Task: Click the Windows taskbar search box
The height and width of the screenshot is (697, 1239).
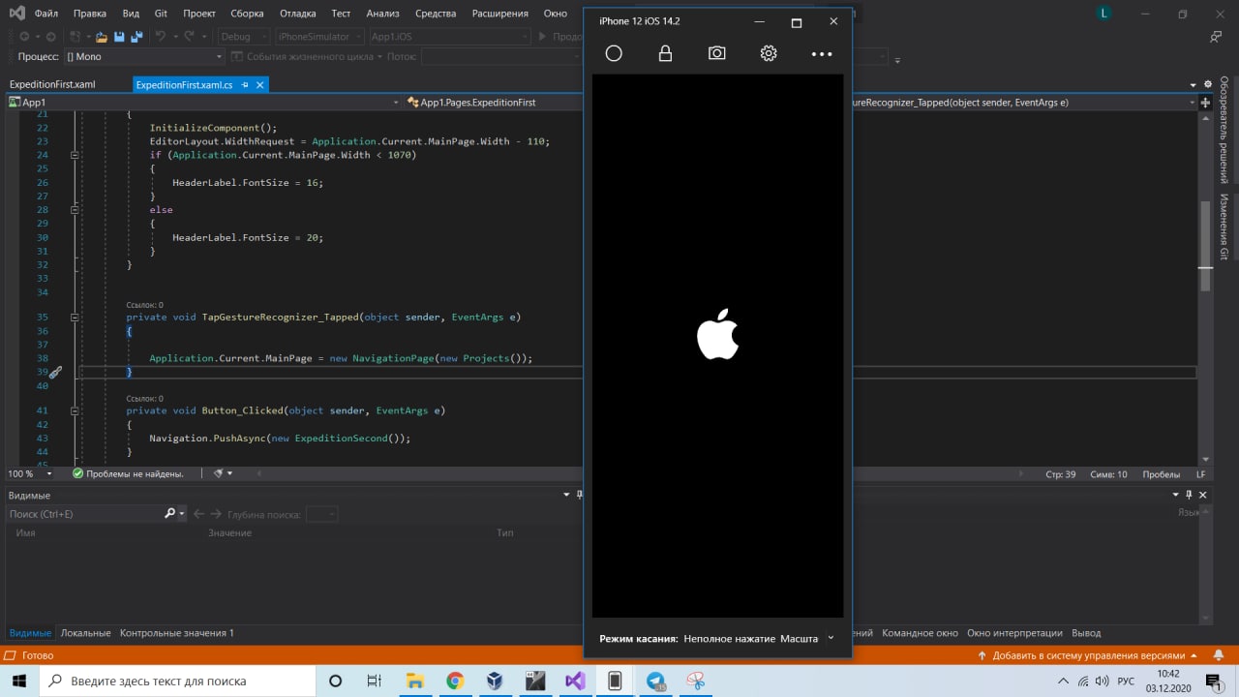Action: pyautogui.click(x=177, y=681)
